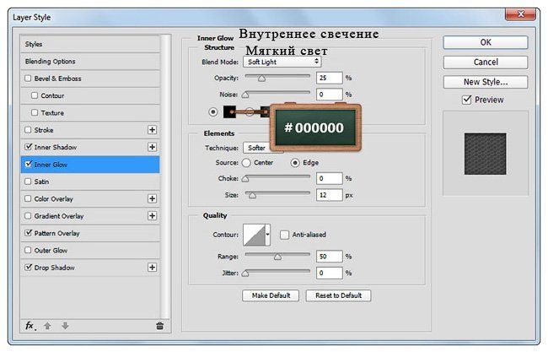Click the Jitter value field
Image resolution: width=548 pixels, height=352 pixels.
(x=330, y=273)
